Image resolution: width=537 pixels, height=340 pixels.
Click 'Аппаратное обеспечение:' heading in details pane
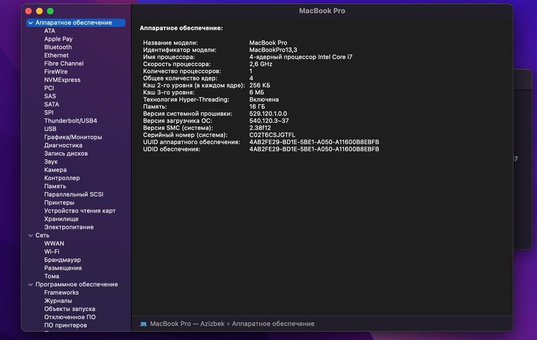[181, 28]
